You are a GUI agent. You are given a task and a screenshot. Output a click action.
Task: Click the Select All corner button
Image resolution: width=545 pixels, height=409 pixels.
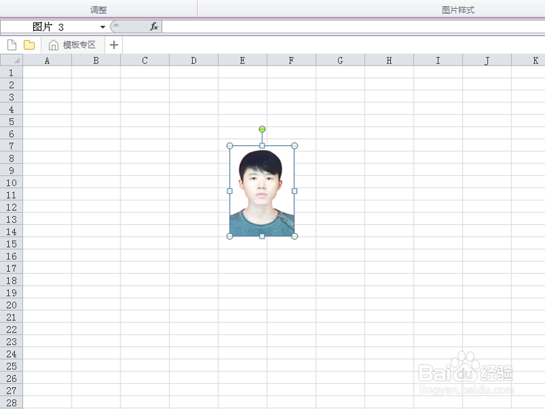point(12,60)
